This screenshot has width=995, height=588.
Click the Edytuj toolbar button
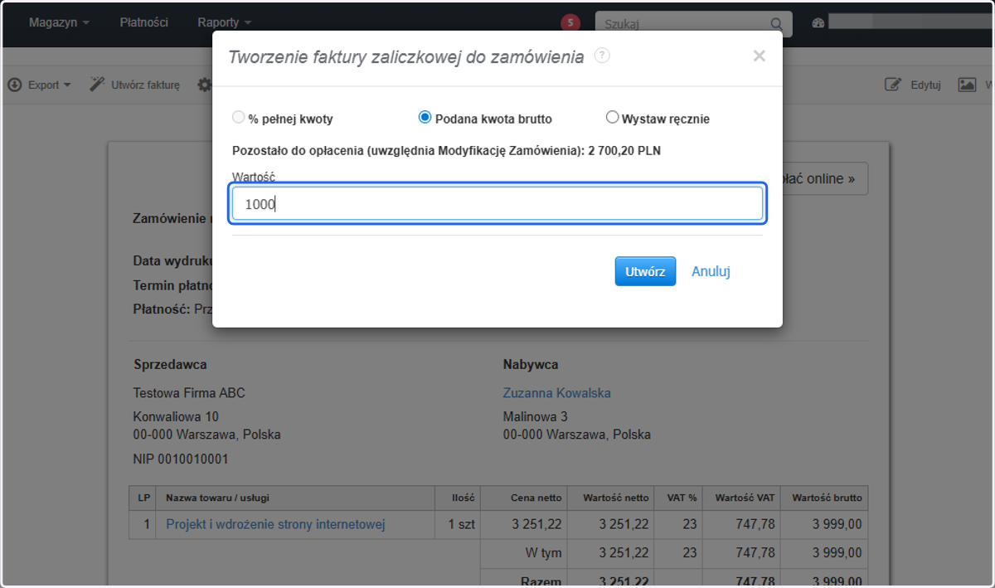(913, 85)
